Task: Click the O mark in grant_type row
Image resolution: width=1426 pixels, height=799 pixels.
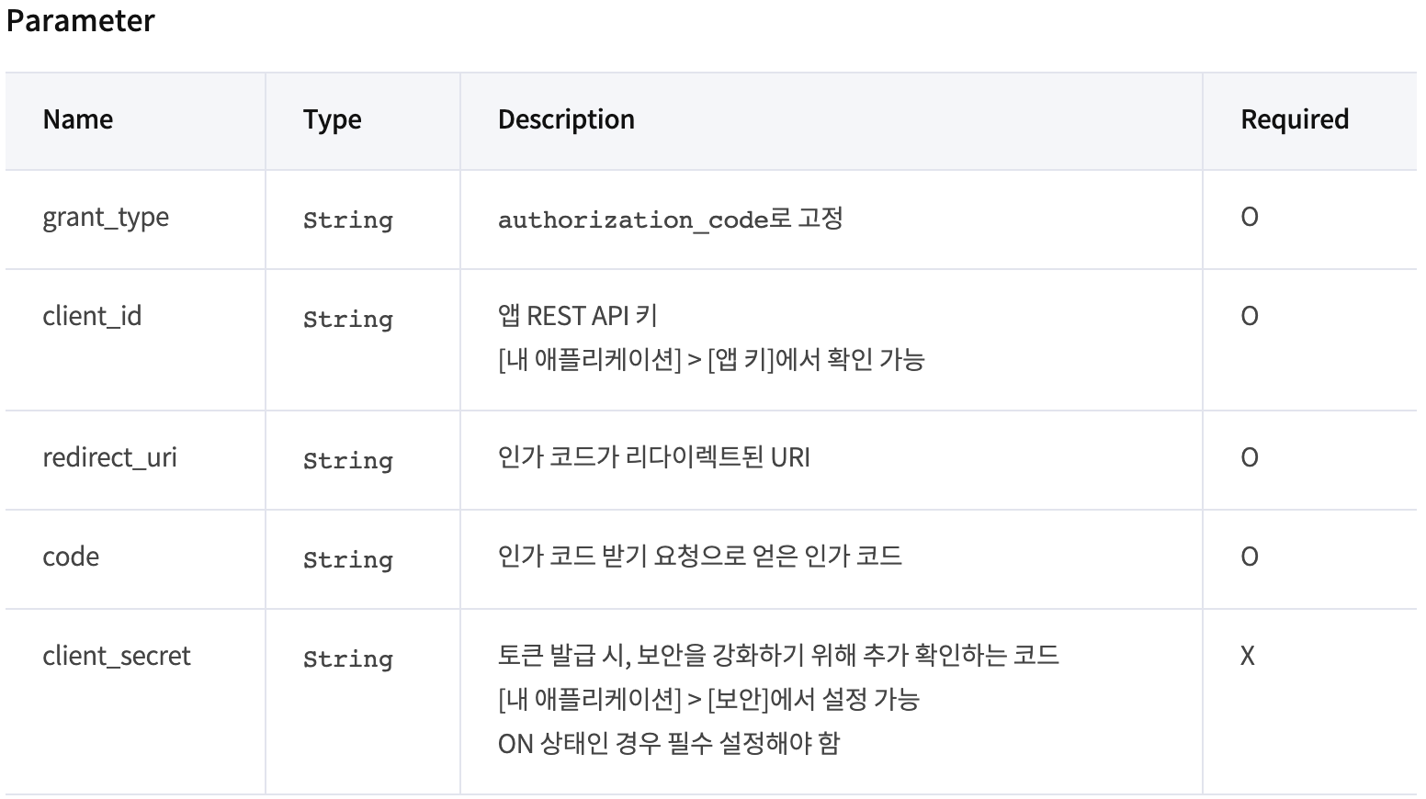Action: [1250, 217]
